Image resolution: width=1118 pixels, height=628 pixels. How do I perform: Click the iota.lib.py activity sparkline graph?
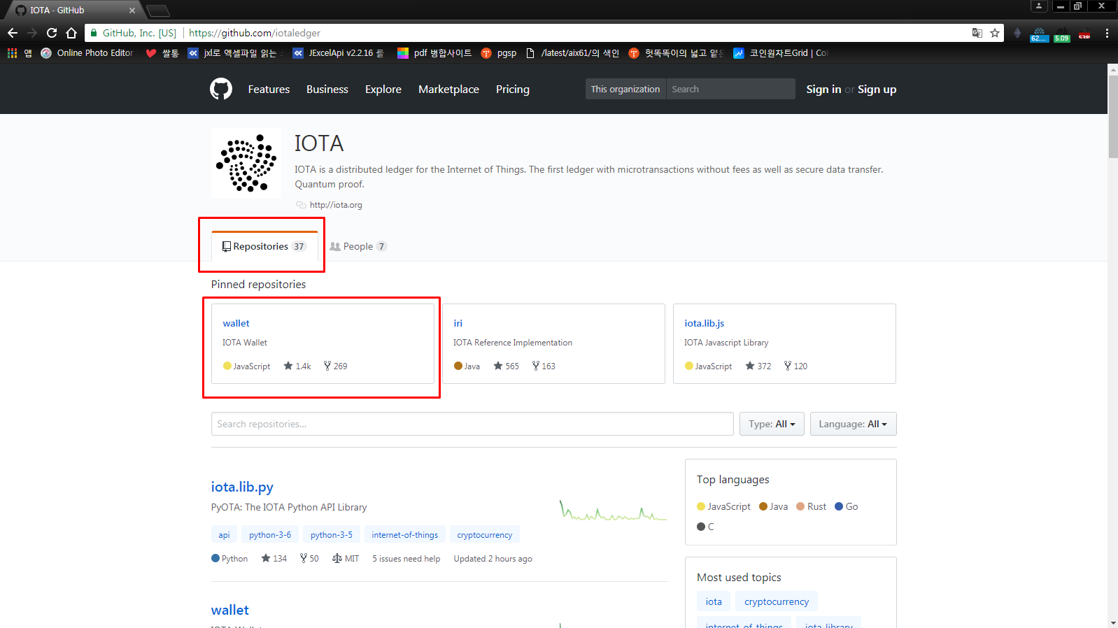(x=613, y=511)
